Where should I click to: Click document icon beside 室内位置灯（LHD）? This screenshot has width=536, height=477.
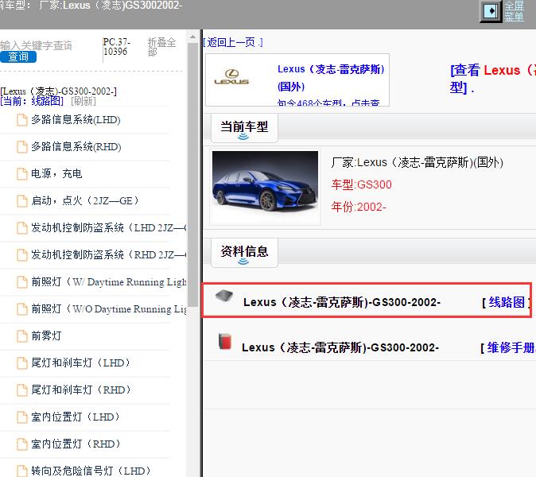coord(22,417)
